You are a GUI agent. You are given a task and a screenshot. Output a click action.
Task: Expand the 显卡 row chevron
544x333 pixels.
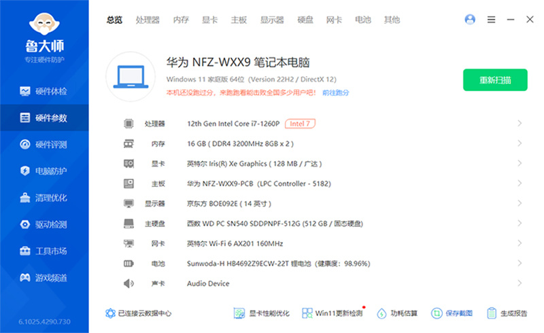520,163
